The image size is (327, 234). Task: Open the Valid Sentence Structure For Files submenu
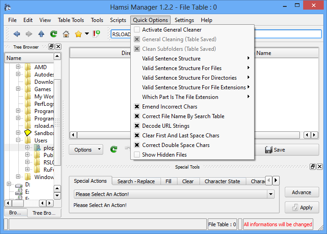(192, 68)
